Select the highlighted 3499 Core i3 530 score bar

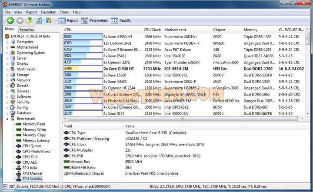pos(83,69)
